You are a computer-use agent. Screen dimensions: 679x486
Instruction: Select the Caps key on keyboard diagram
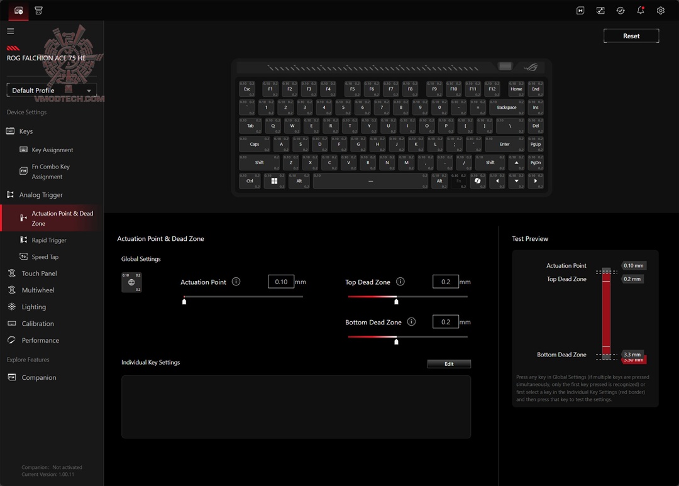point(255,144)
